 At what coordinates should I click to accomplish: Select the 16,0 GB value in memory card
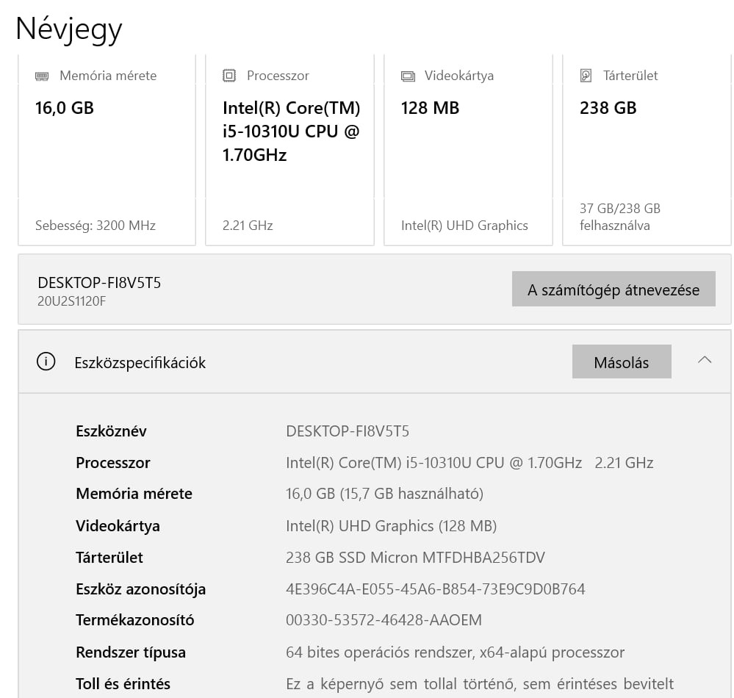coord(65,108)
